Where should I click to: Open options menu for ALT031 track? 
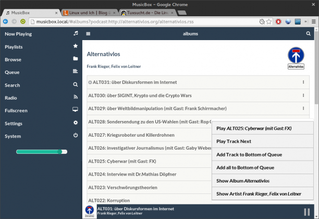pyautogui.click(x=303, y=82)
